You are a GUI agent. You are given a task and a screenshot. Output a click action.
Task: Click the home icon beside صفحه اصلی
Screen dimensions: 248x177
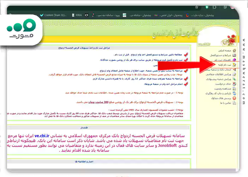click(235, 51)
